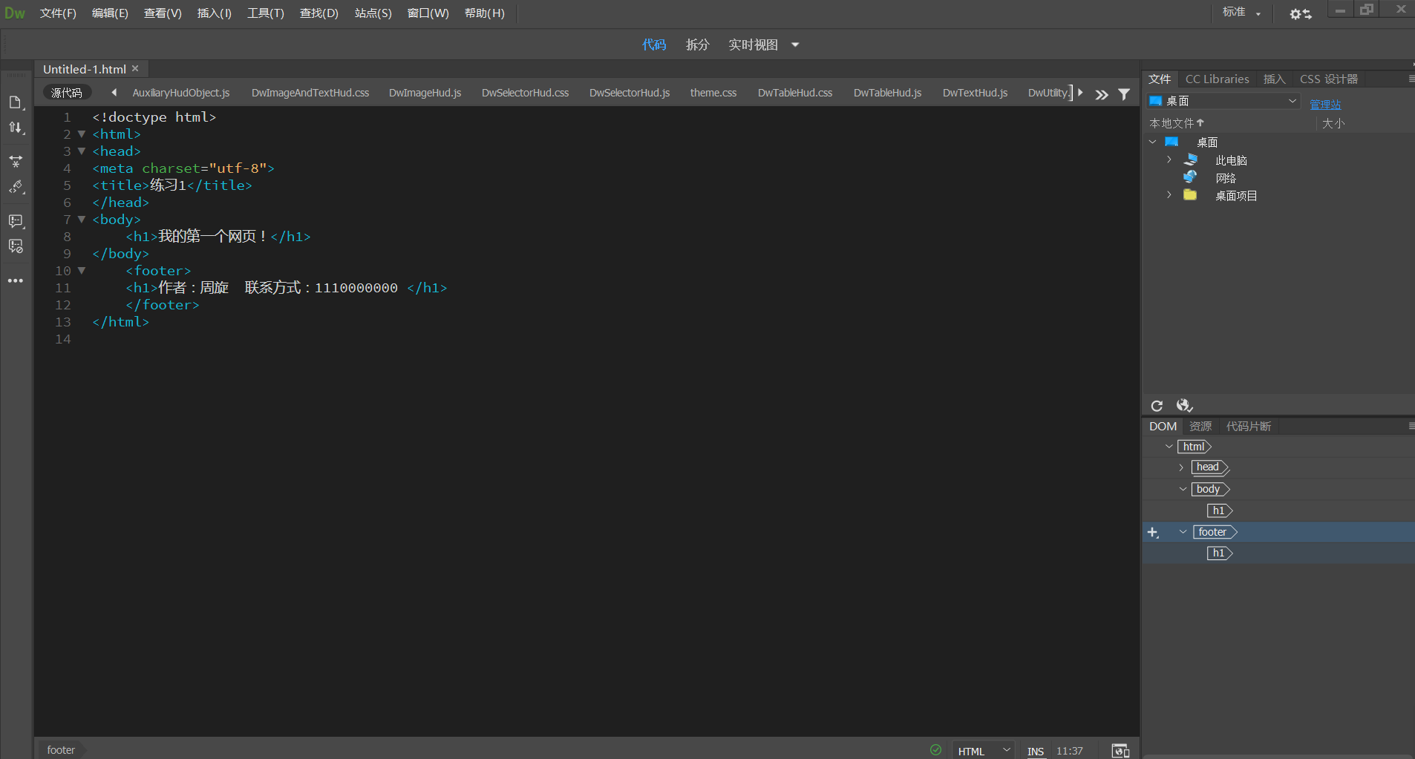1415x759 pixels.
Task: Open the 插入(I) menu
Action: click(214, 13)
